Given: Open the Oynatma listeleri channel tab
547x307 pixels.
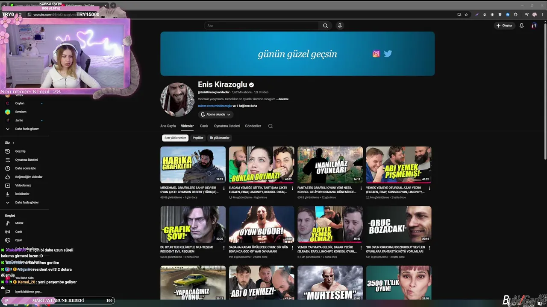Looking at the screenshot, I should coord(227,126).
